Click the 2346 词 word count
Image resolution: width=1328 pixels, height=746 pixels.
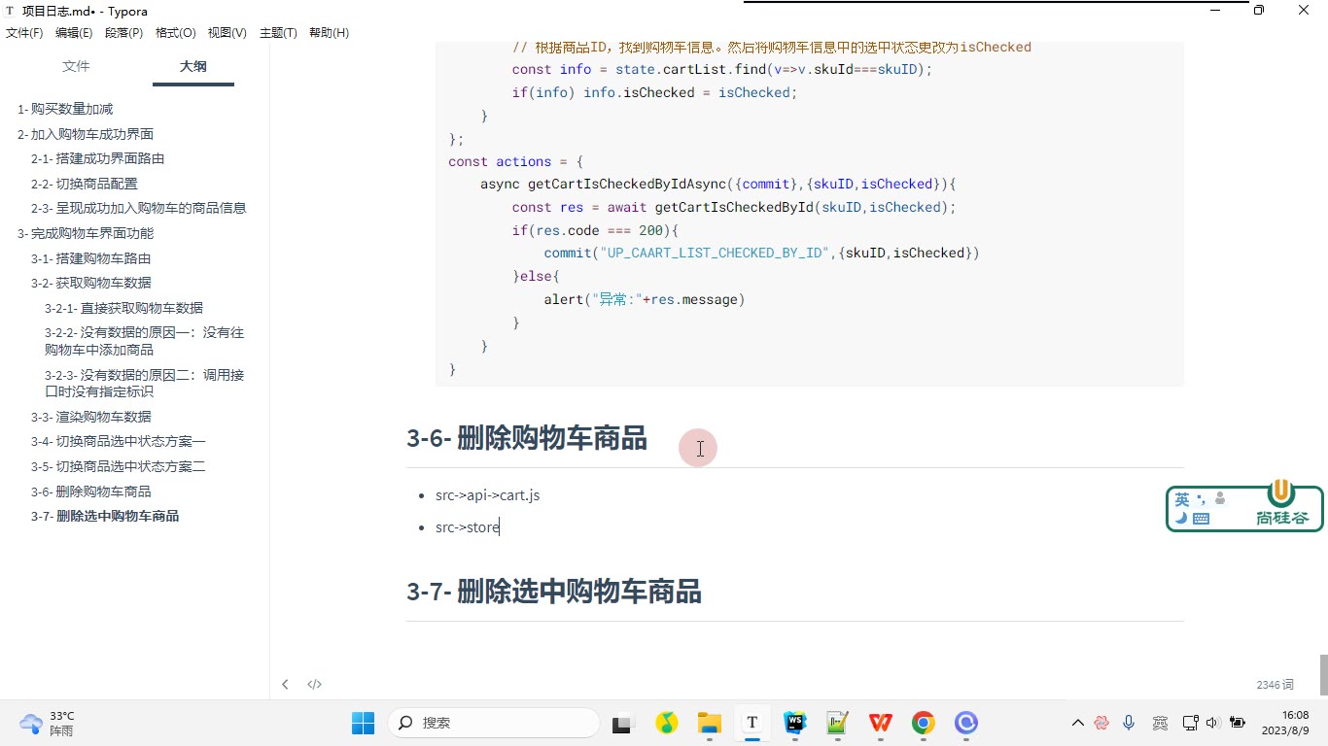(x=1275, y=685)
